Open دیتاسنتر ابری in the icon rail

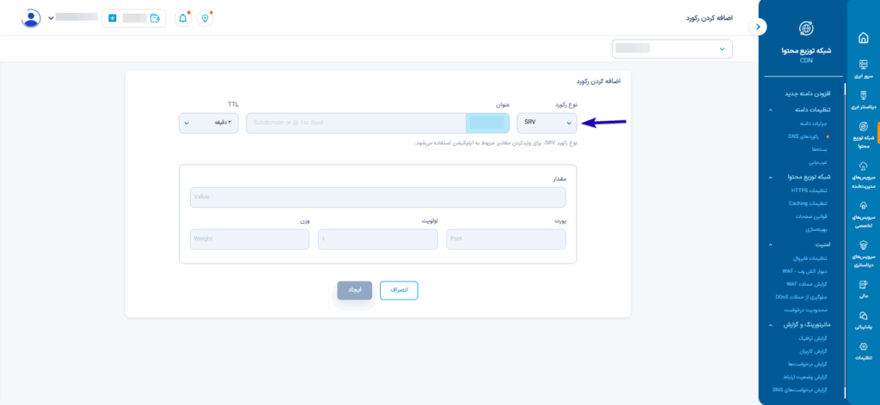[x=863, y=100]
